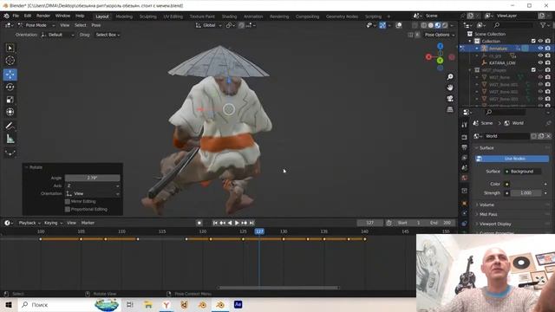Image resolution: width=555 pixels, height=312 pixels.
Task: Open the timeline Marker menu
Action: (x=88, y=223)
